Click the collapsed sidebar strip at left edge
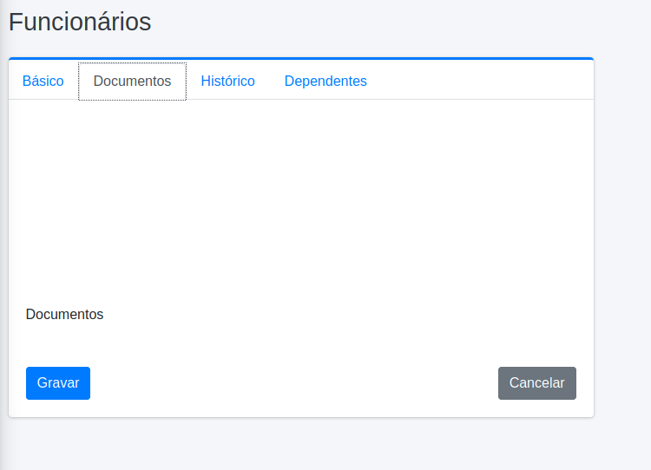Image resolution: width=651 pixels, height=470 pixels. pyautogui.click(x=3, y=235)
